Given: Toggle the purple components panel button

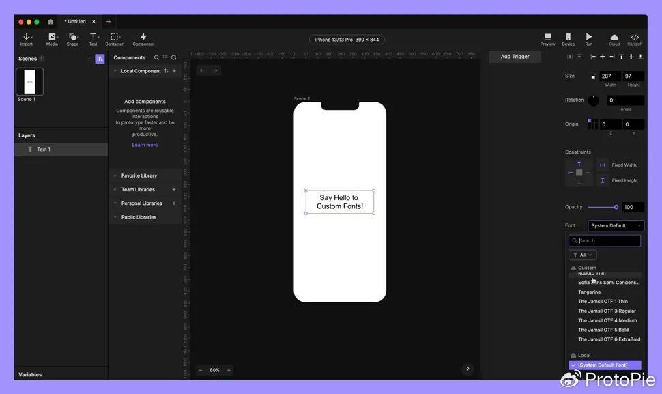Looking at the screenshot, I should click(x=100, y=59).
